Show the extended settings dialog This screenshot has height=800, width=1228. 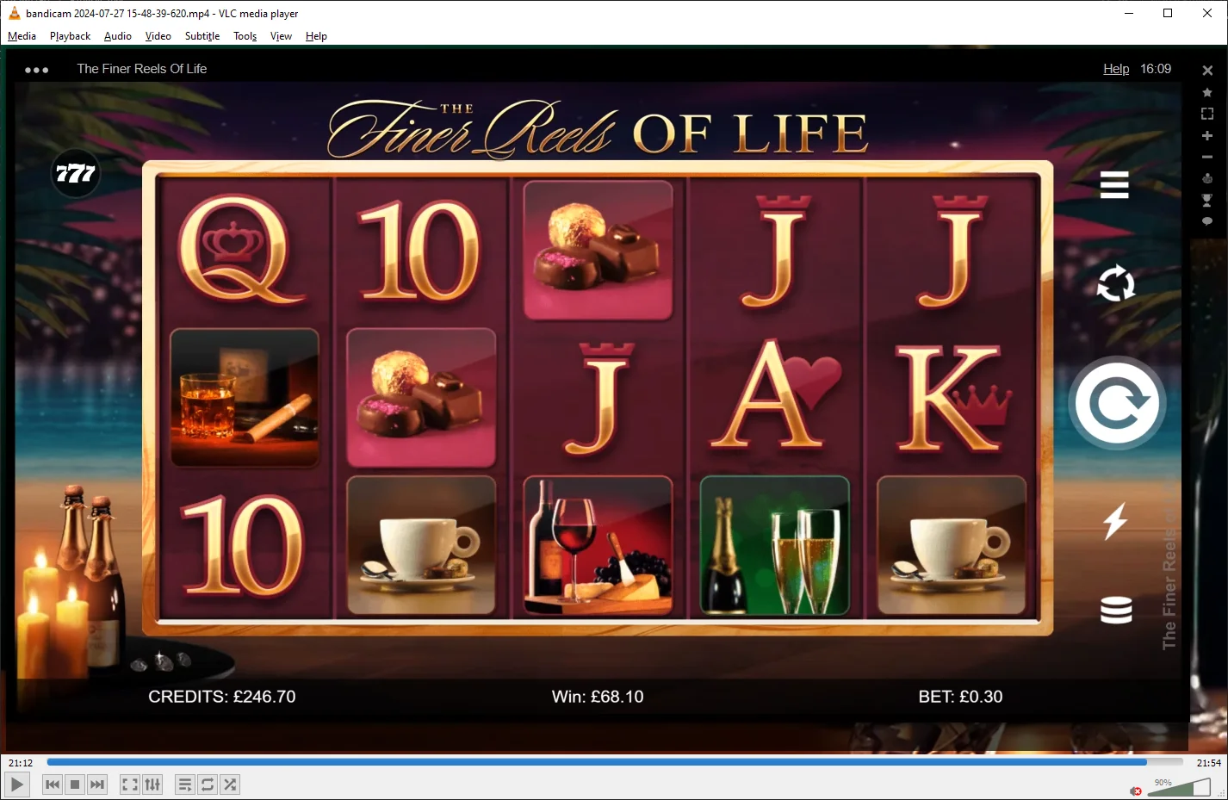[x=152, y=784]
